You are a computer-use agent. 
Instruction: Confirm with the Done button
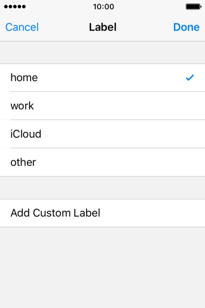point(186,27)
